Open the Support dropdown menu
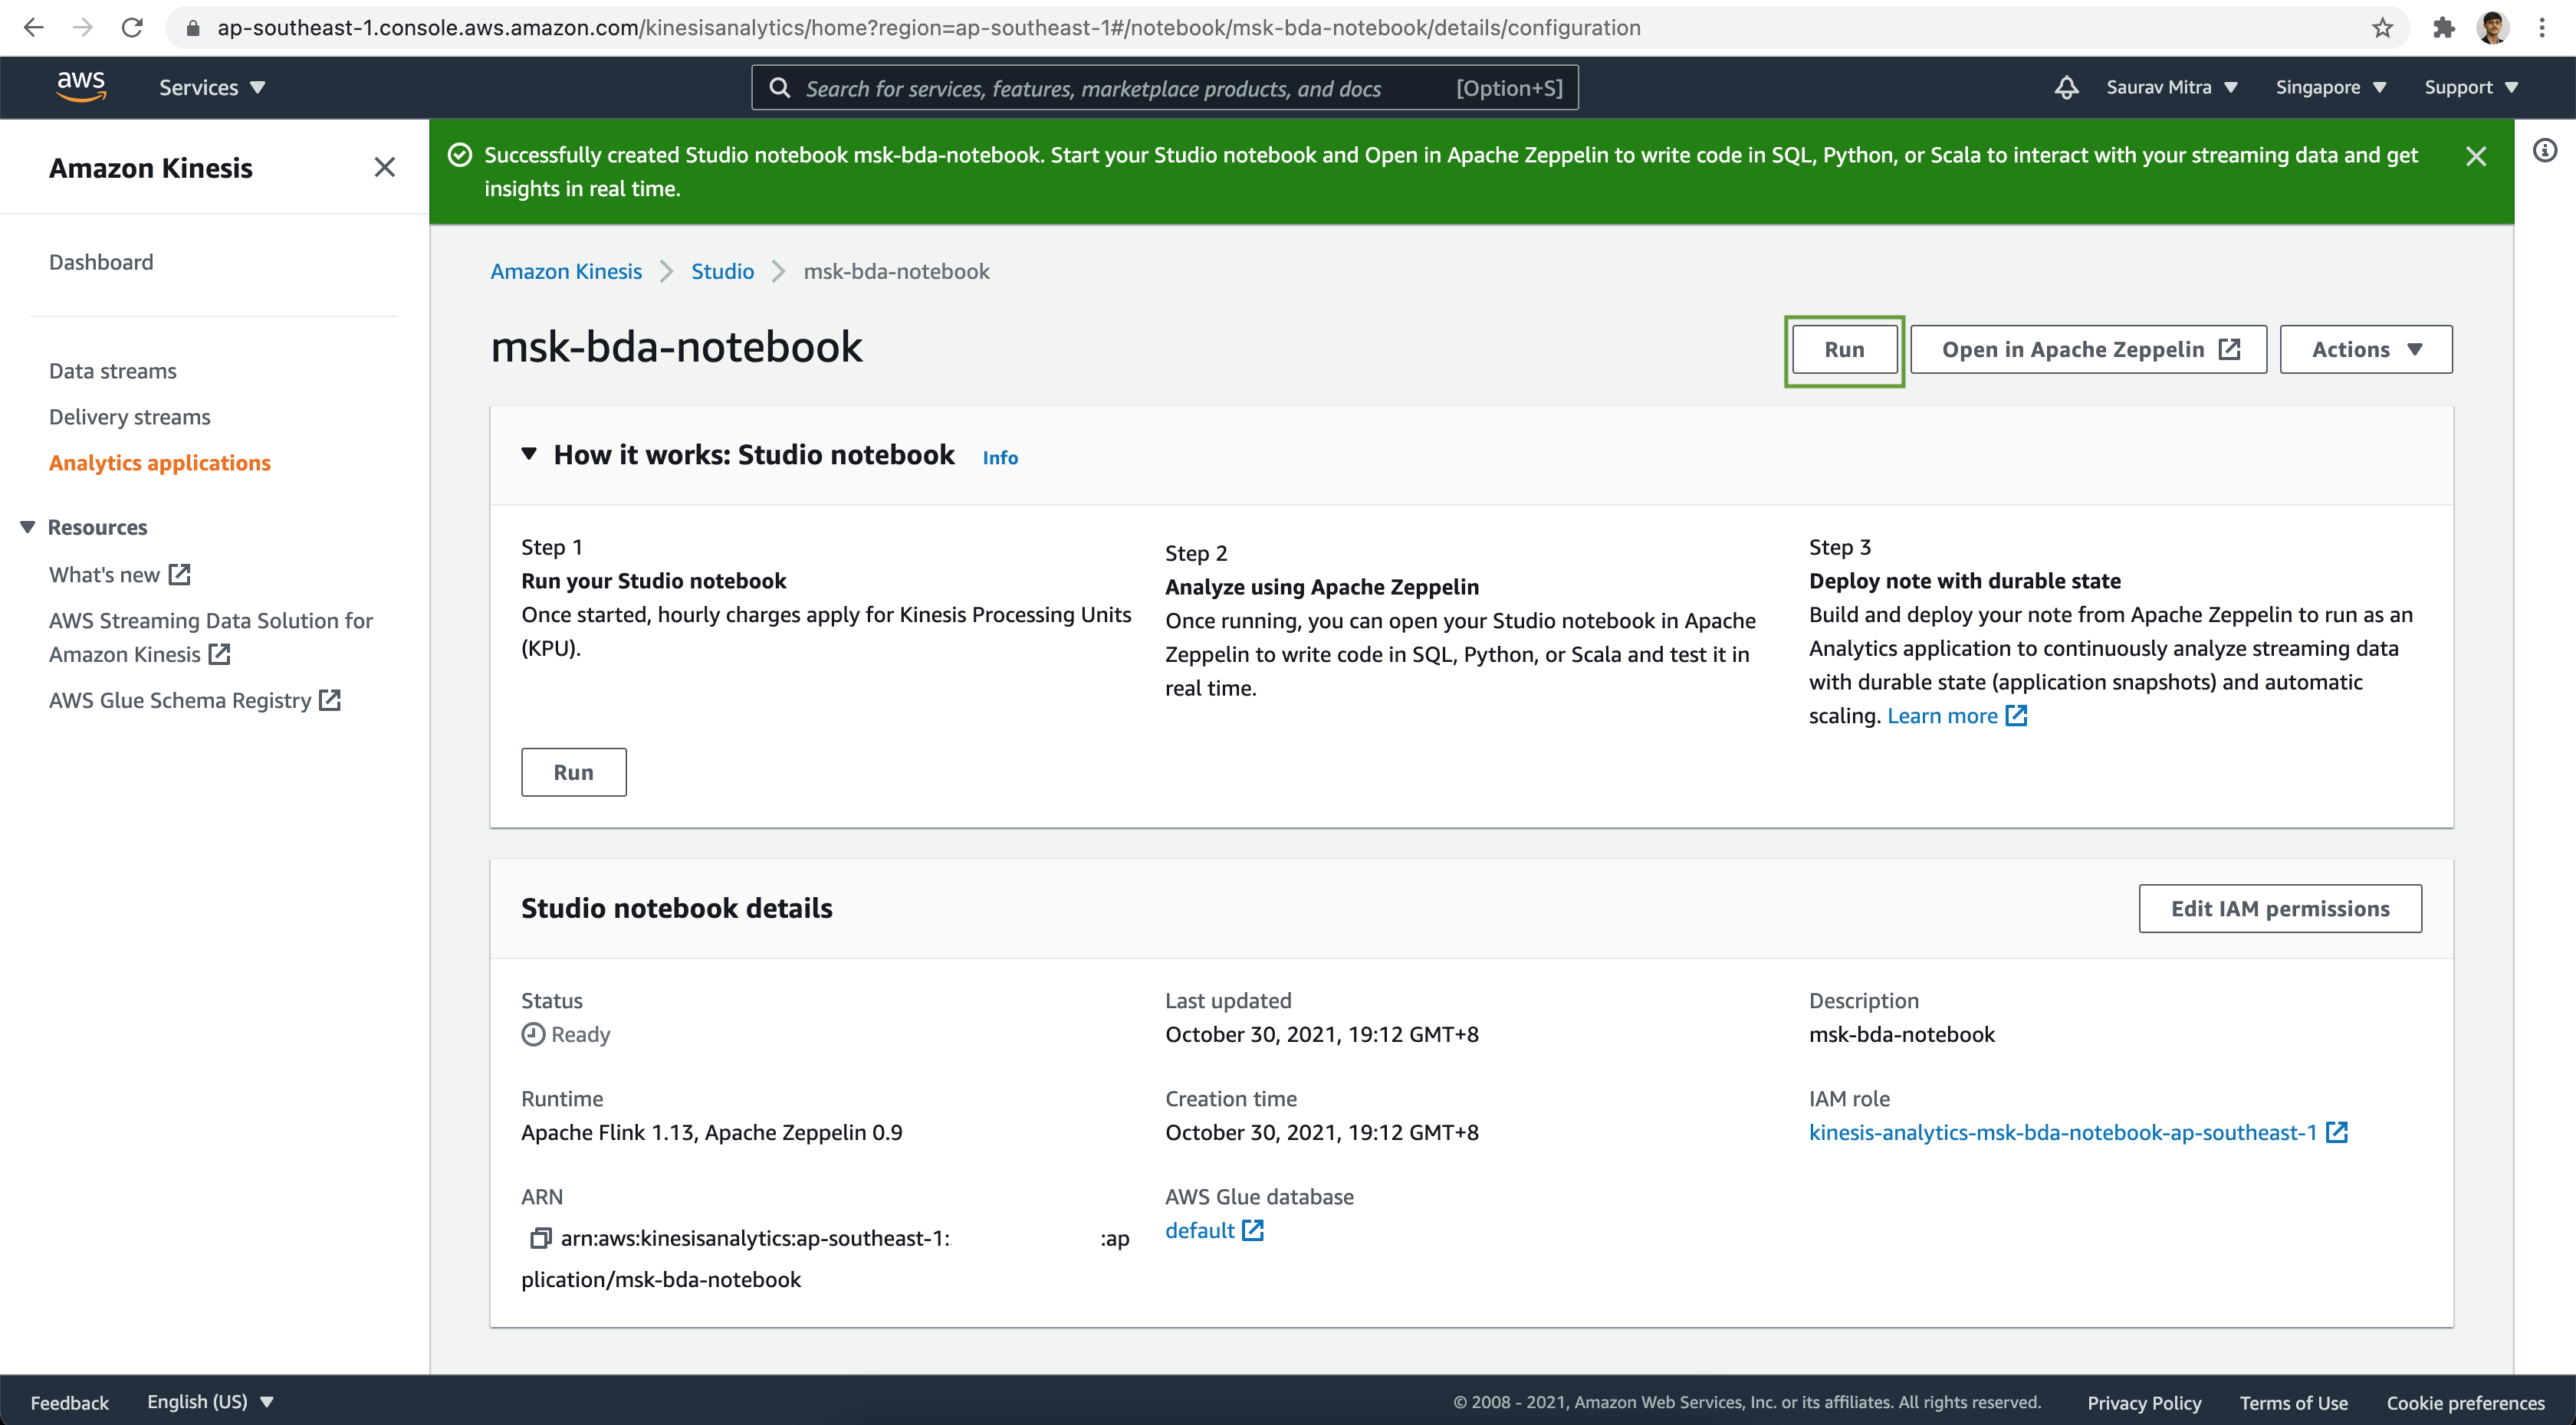The image size is (2576, 1425). click(2471, 87)
